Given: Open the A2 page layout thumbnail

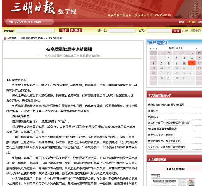Looking at the screenshot, I should [x=173, y=180].
